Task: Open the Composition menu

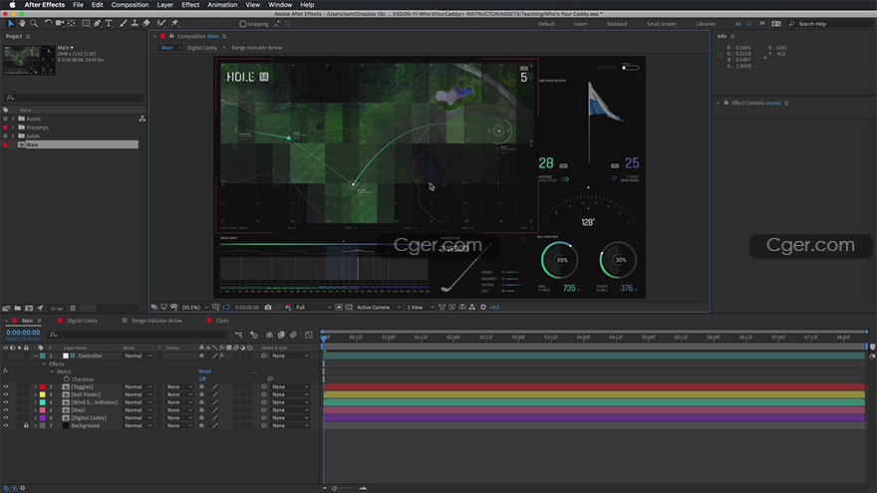Action: click(130, 4)
